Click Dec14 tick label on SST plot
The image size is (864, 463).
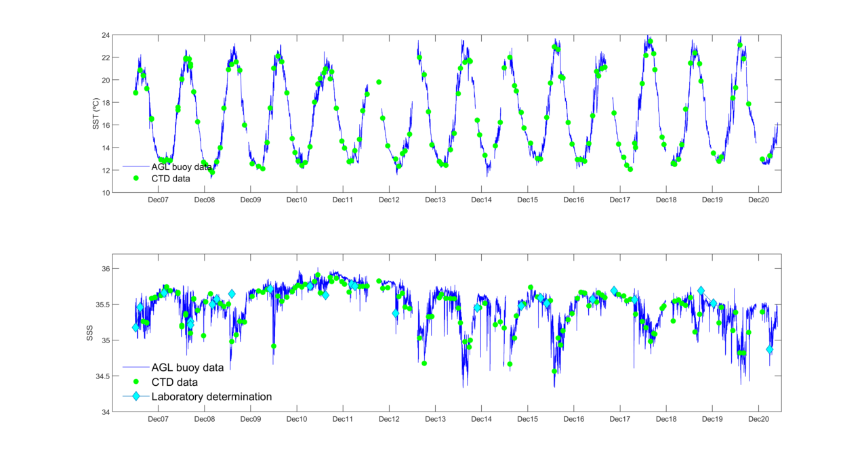(481, 200)
